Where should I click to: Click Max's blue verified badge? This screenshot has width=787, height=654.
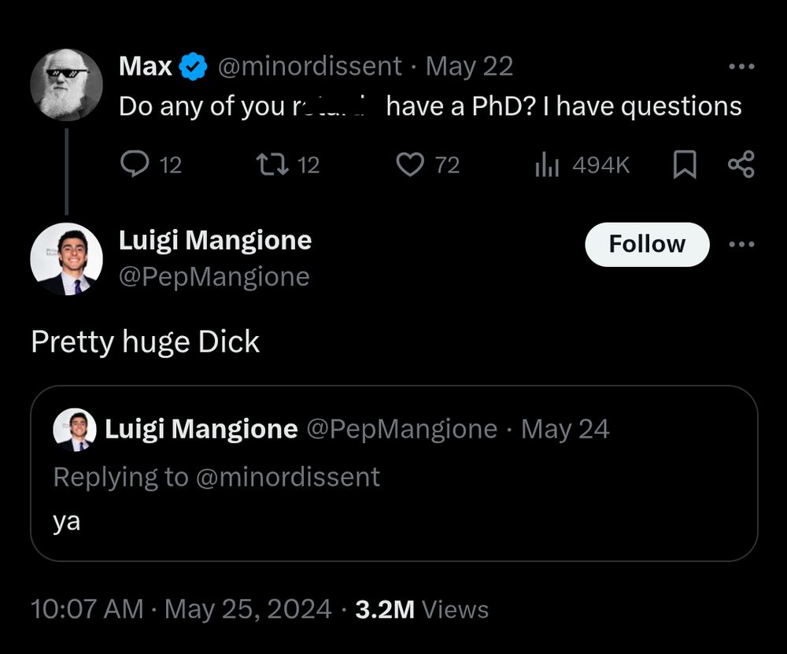point(191,67)
